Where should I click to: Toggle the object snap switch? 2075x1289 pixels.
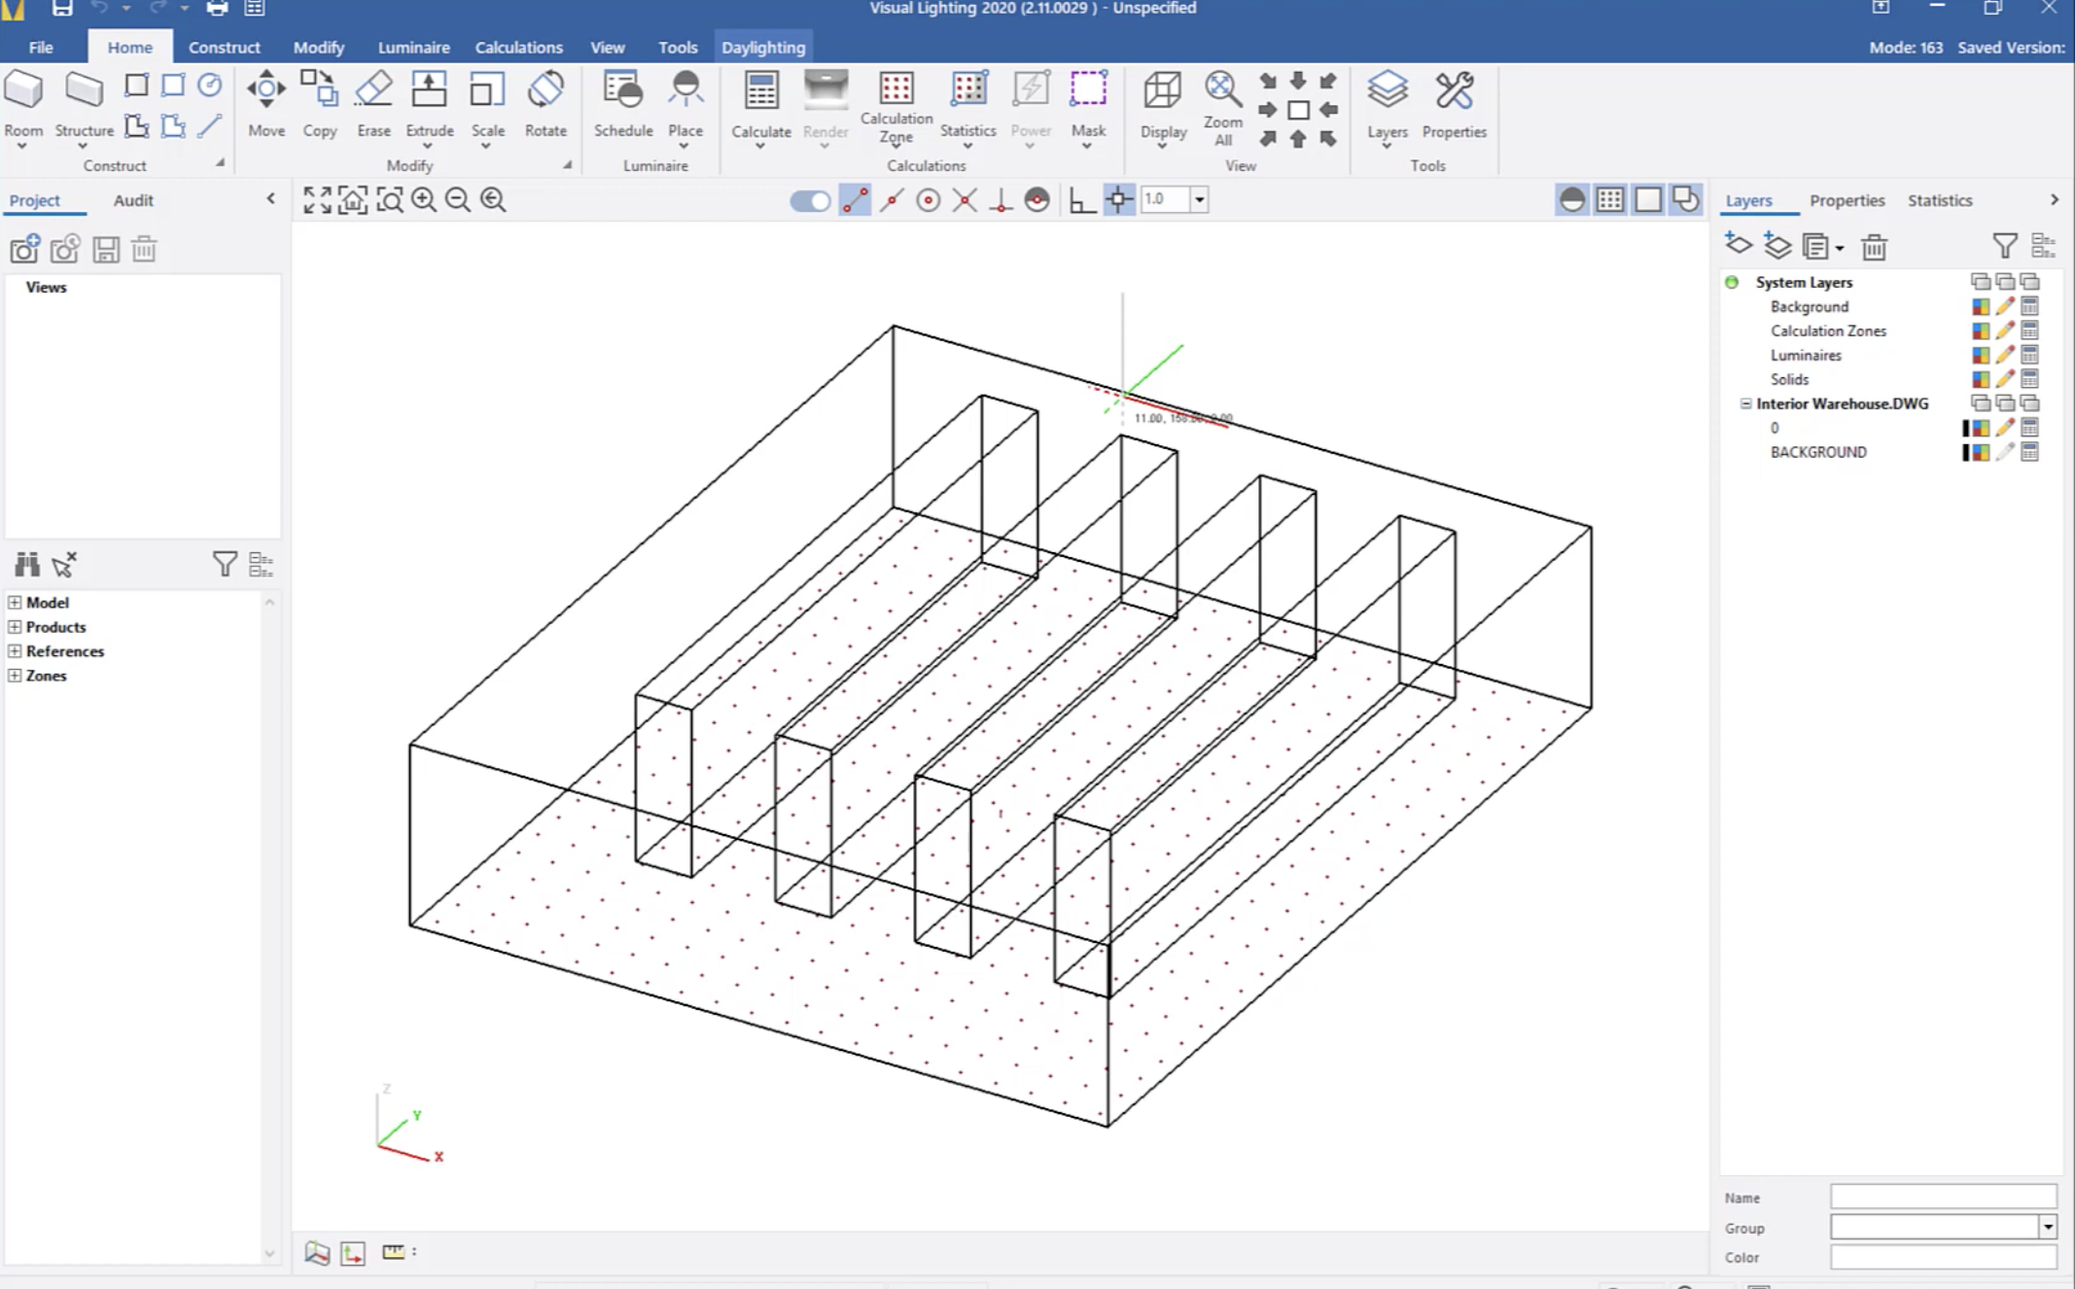pos(809,200)
